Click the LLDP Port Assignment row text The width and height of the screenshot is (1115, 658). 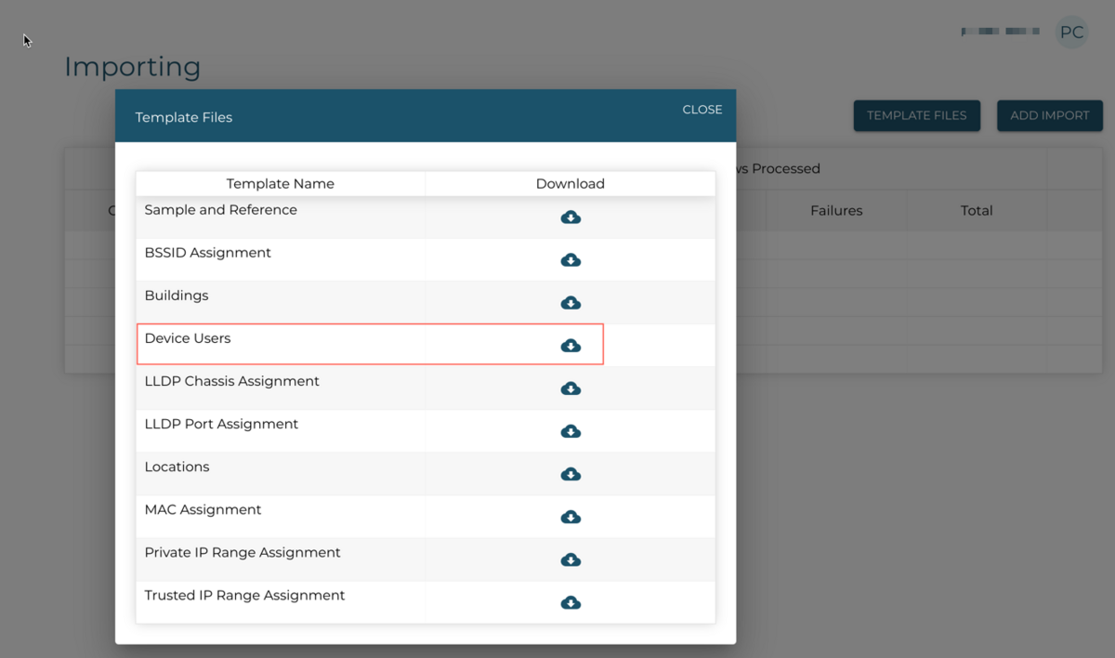pyautogui.click(x=222, y=424)
